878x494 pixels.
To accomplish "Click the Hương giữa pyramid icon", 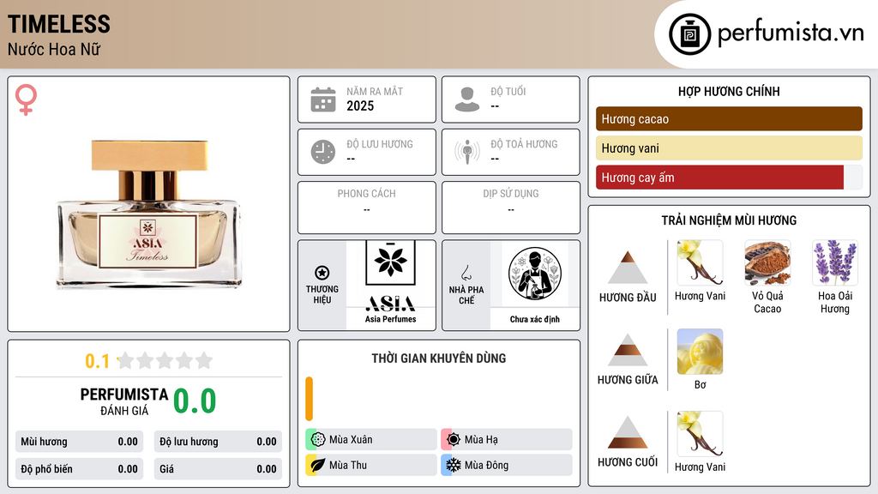I will pos(628,350).
